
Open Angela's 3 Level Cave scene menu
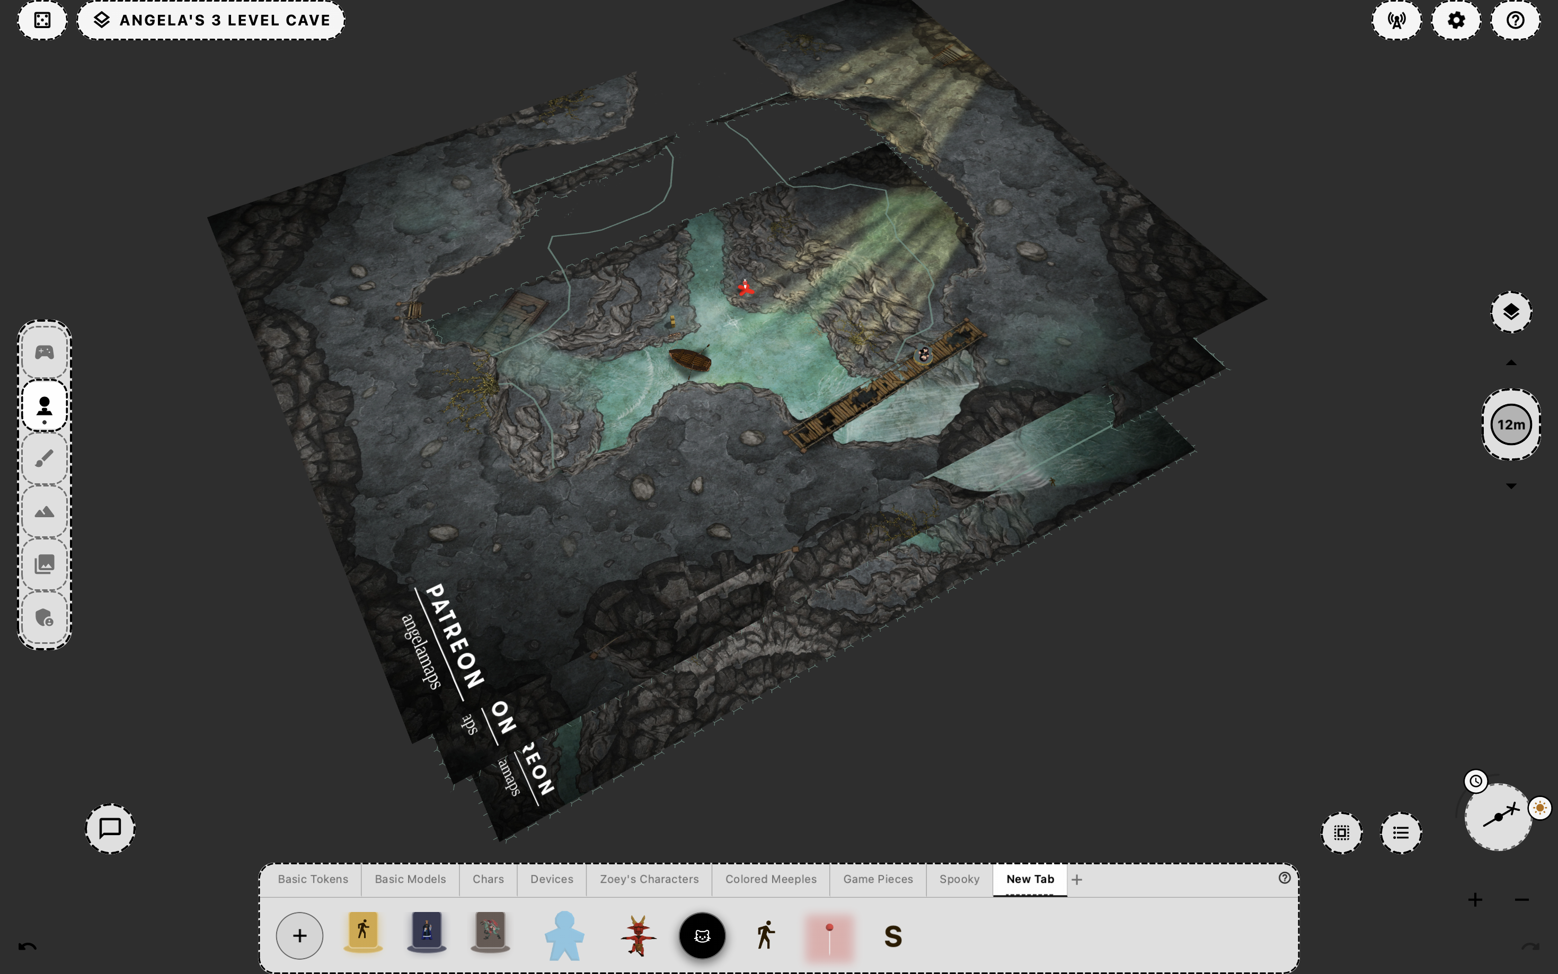click(211, 21)
